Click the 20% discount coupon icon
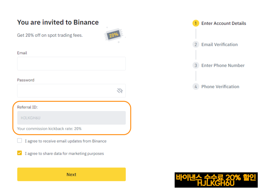This screenshot has width=262, height=193. (x=114, y=35)
